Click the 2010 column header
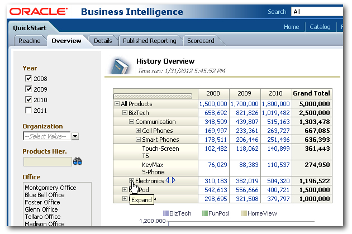Screen dimensions: 352x234 click(275, 93)
